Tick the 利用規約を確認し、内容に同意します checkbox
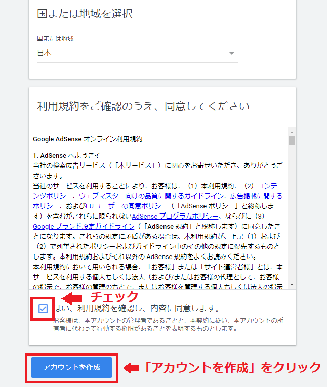The image size is (327, 387). tap(43, 309)
